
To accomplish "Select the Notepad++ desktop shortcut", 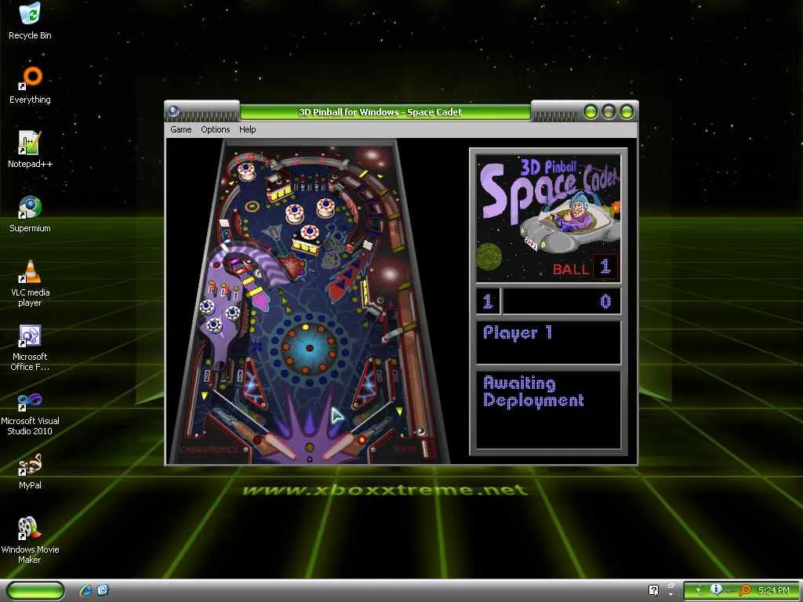I will coord(30,150).
